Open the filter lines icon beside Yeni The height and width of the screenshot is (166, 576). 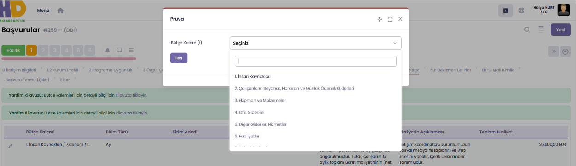[541, 30]
